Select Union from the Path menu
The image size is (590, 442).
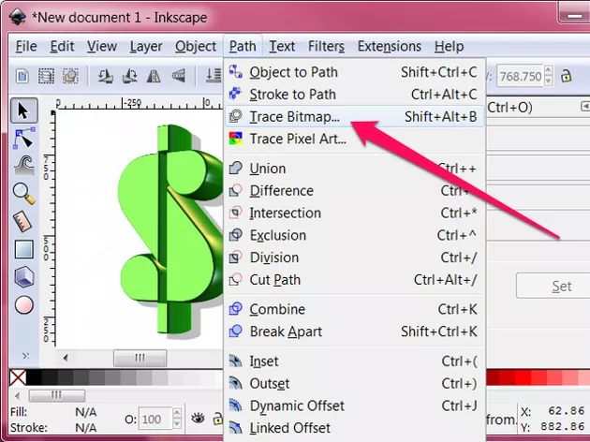(268, 169)
